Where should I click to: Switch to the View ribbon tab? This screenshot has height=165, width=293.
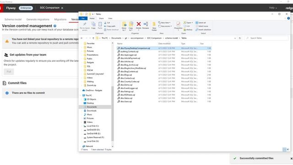110,18
